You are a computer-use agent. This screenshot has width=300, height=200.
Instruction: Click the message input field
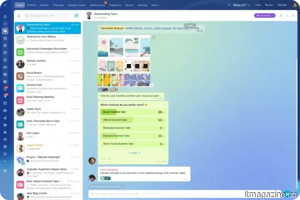coord(185,194)
